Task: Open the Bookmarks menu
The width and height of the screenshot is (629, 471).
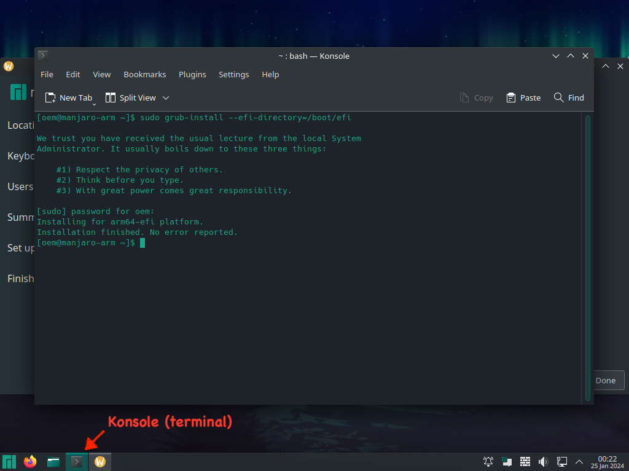Action: 145,74
